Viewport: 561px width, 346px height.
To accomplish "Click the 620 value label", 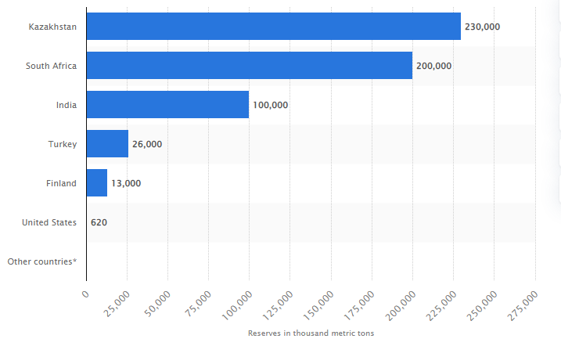I will [99, 222].
